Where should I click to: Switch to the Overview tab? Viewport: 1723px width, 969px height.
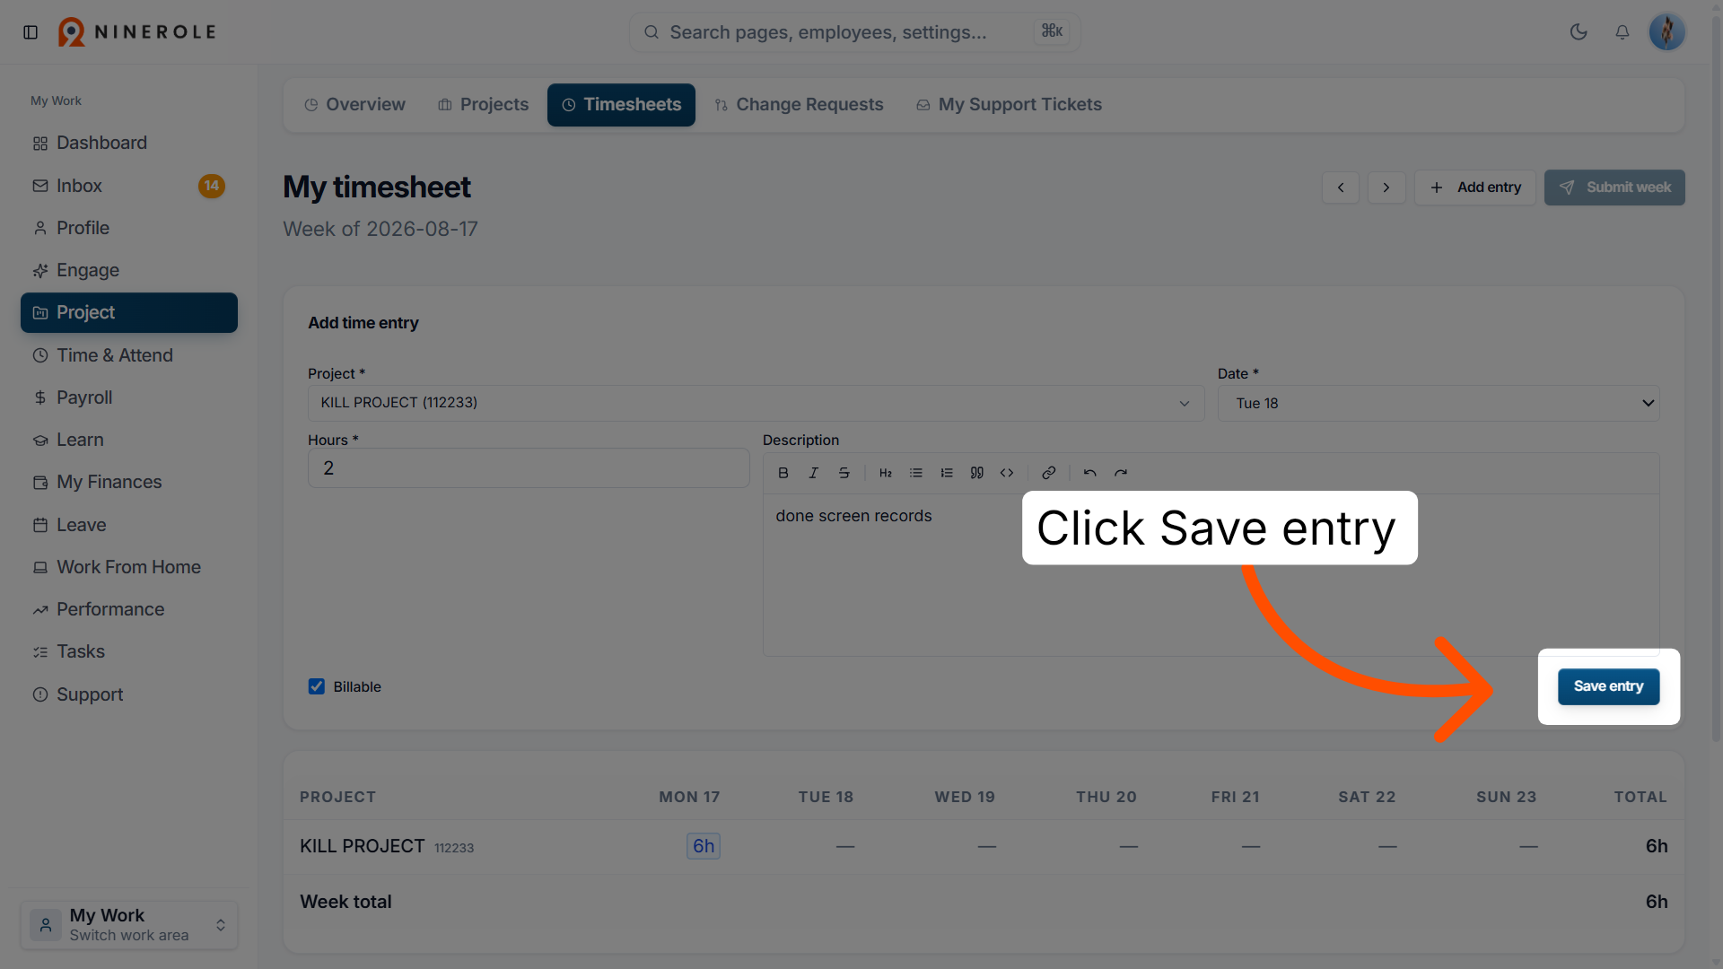pos(354,105)
